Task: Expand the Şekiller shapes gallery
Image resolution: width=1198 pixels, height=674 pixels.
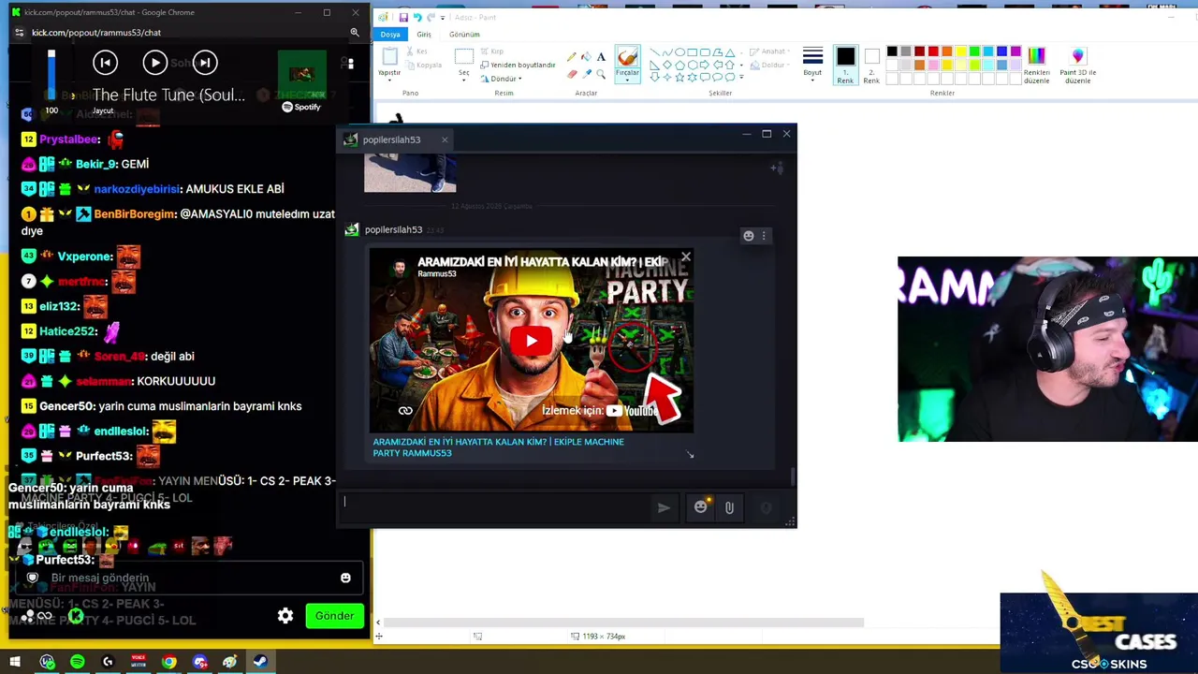Action: 739,77
